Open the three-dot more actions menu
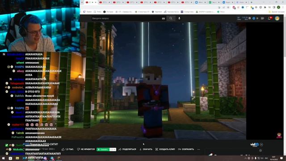The height and width of the screenshot is (161, 286). [198, 149]
